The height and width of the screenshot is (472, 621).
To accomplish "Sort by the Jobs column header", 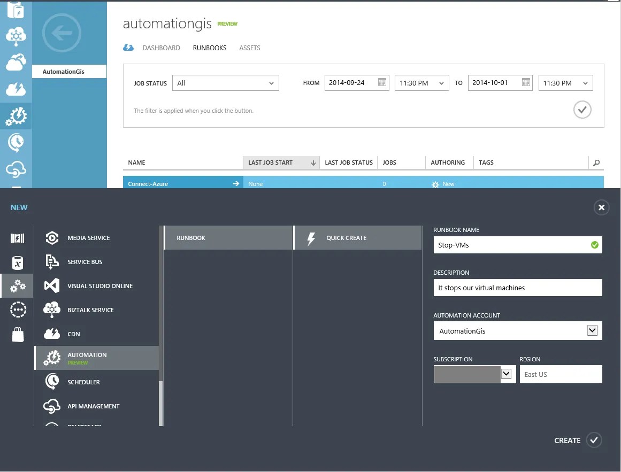I will pyautogui.click(x=401, y=163).
